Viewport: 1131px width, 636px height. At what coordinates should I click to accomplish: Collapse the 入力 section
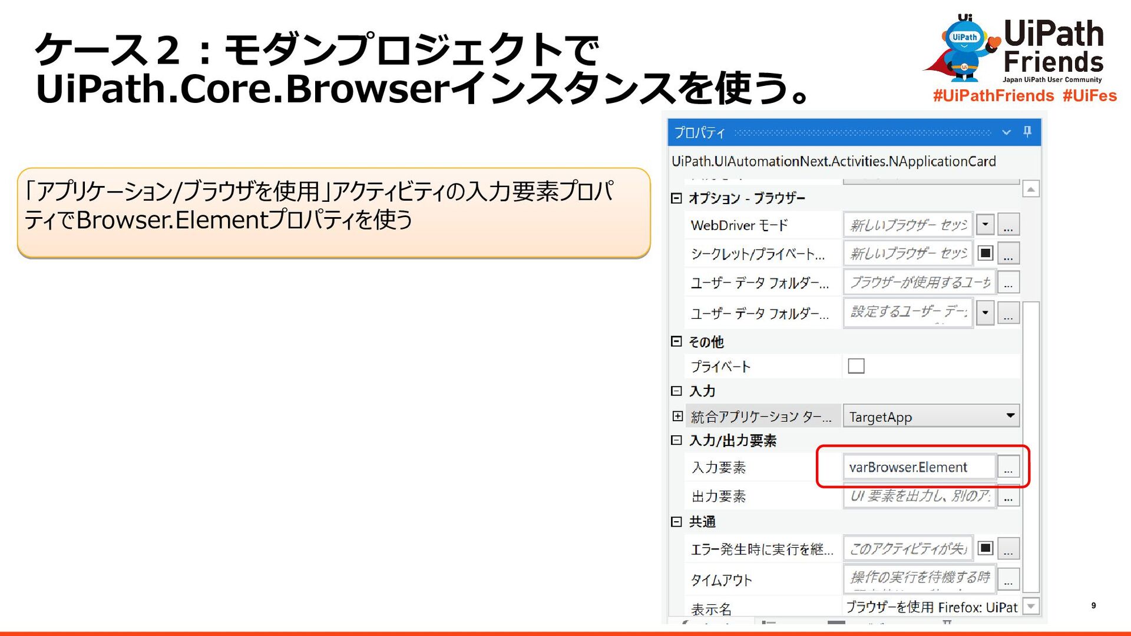(676, 391)
